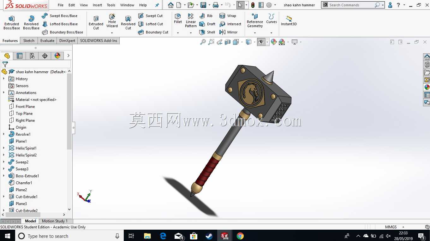Activate the Extruded Cut tool
Screen dimensions: 430x241
click(x=96, y=23)
